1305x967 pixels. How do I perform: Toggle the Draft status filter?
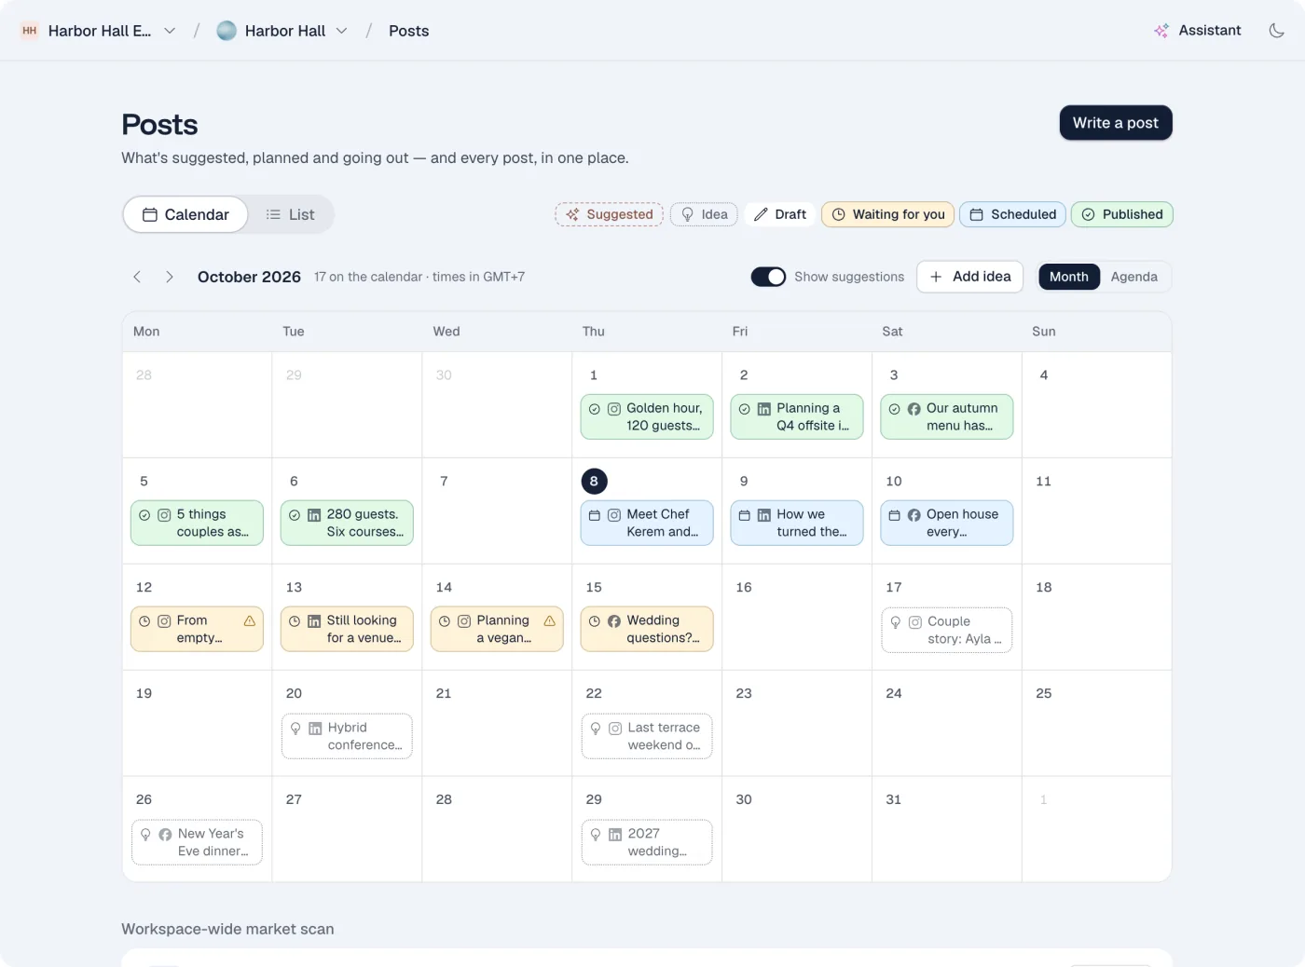pos(779,214)
